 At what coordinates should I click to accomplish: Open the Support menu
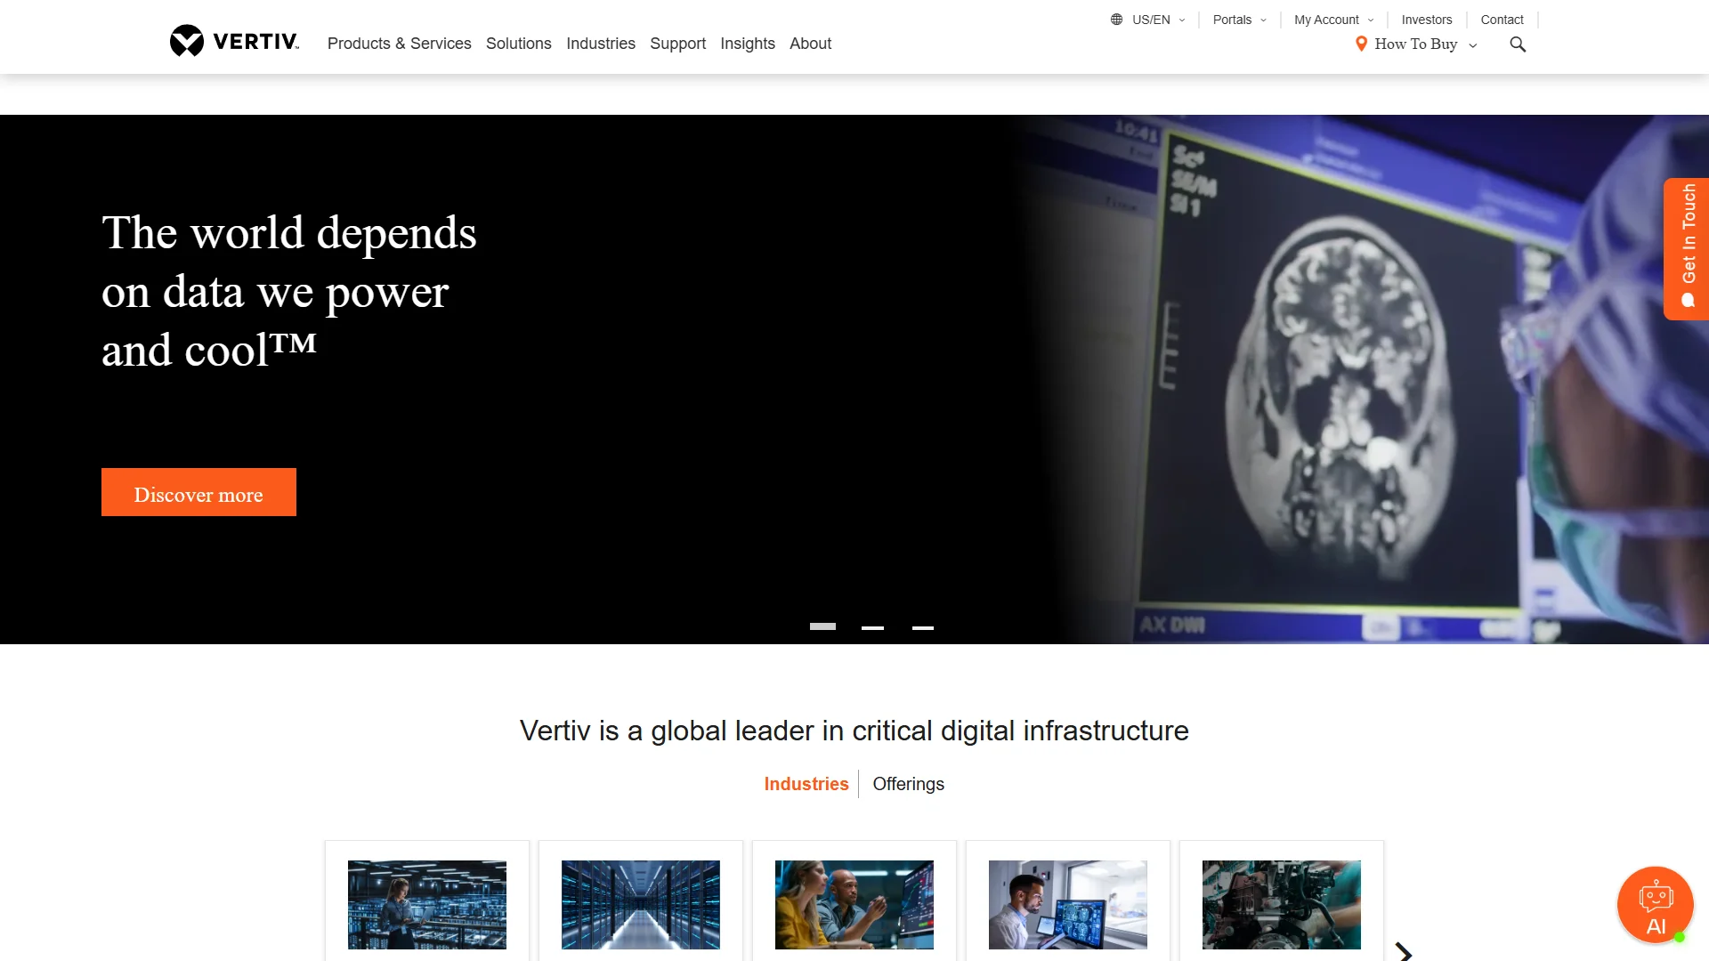click(677, 44)
